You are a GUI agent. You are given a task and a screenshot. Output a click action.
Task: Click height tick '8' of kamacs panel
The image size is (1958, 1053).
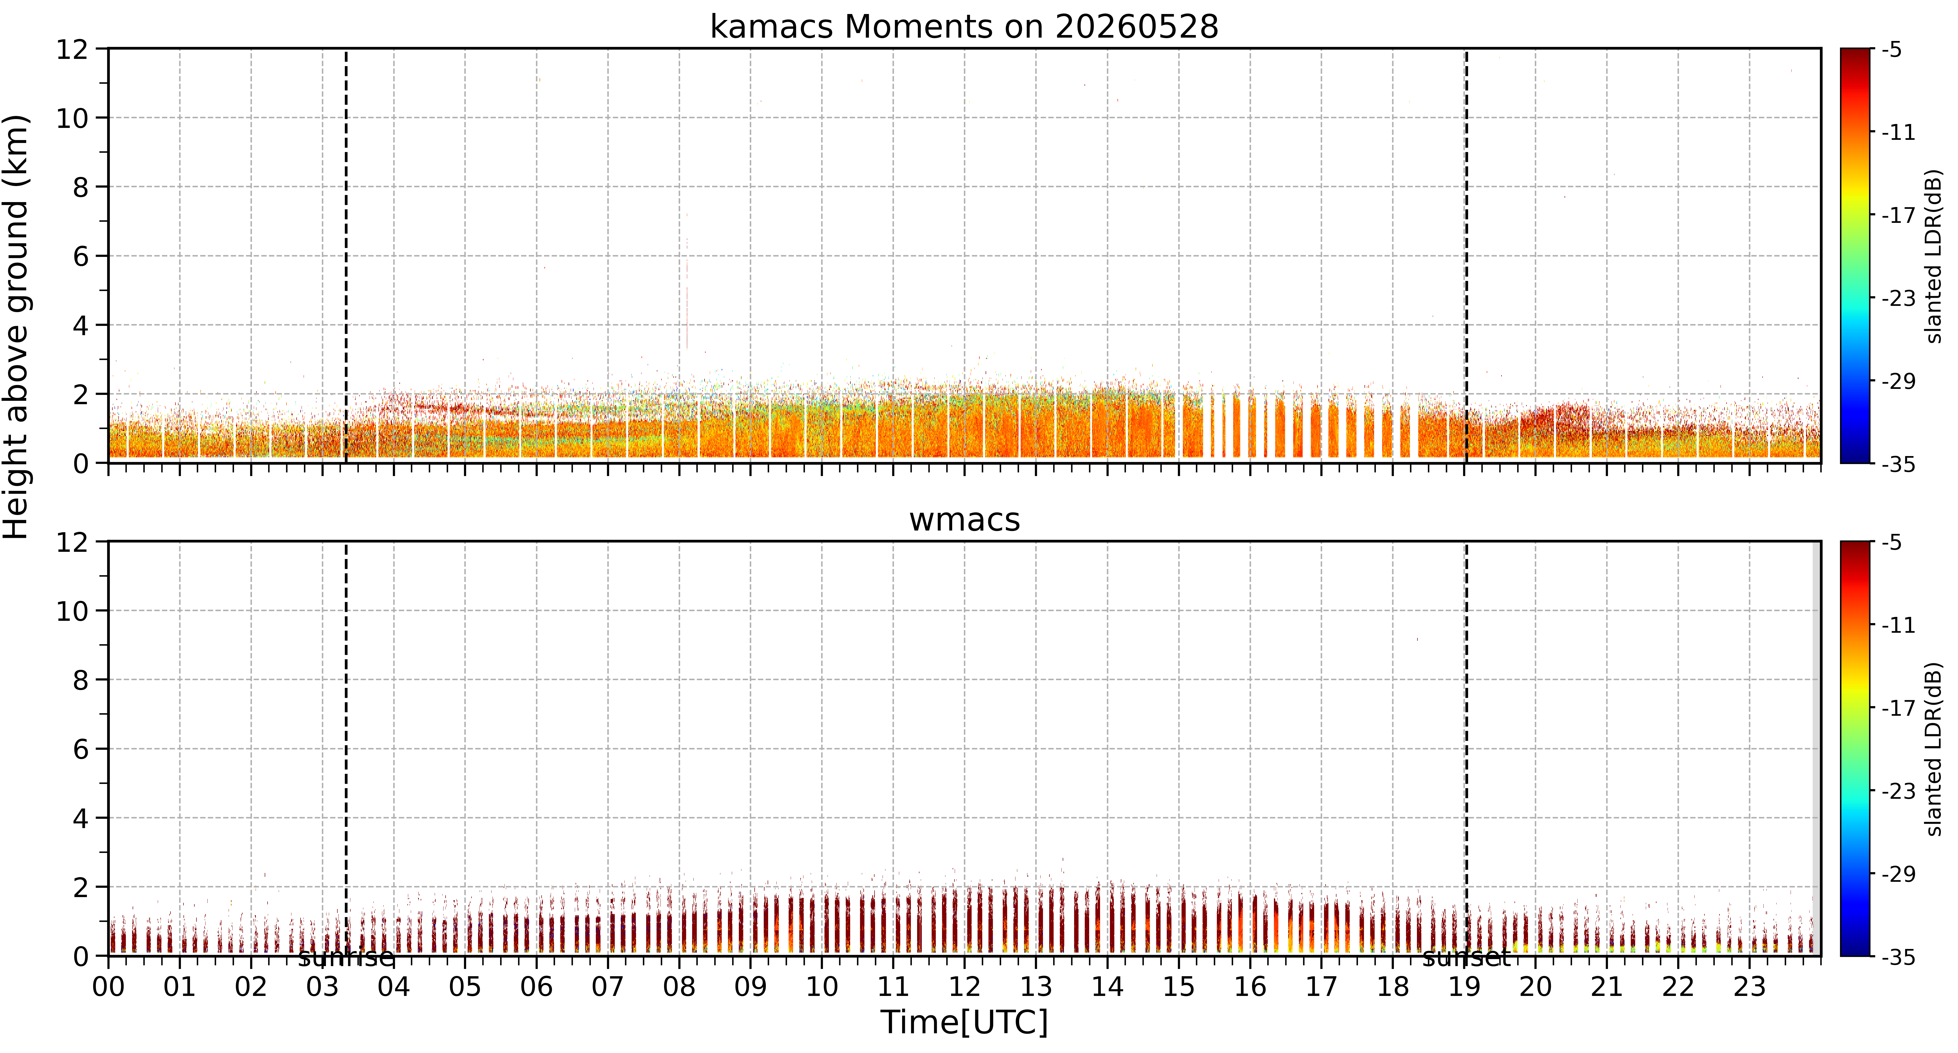(x=80, y=187)
